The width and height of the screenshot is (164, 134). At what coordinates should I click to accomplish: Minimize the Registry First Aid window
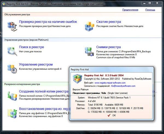pyautogui.click(x=144, y=3)
